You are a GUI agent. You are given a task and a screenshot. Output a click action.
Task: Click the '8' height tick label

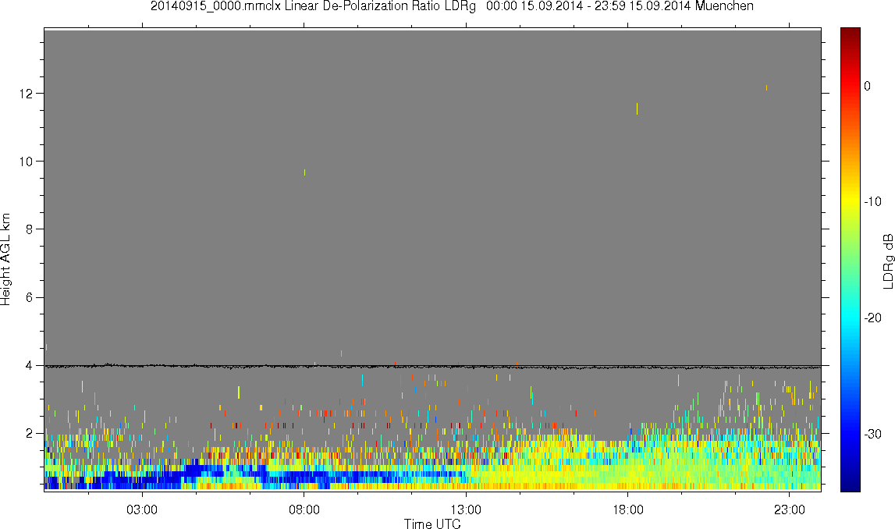pyautogui.click(x=29, y=229)
